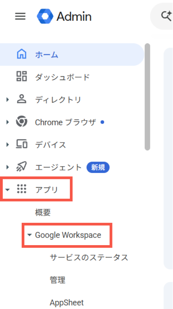Click the search sparkle icon
This screenshot has width=173, height=309.
tap(166, 16)
